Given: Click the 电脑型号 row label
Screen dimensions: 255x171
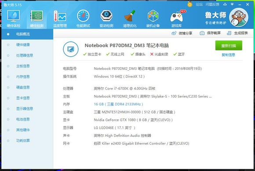Looking at the screenshot, I should click(70, 69).
